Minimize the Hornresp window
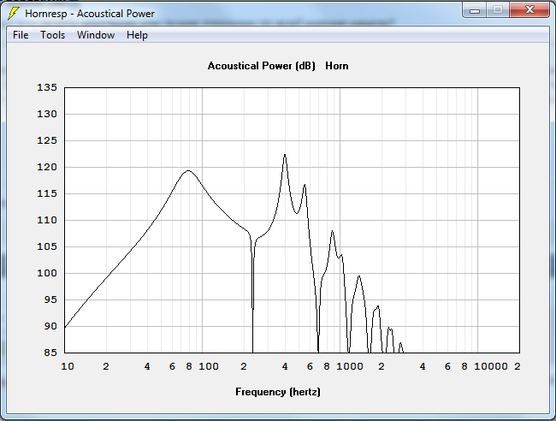Viewport: 556px width, 421px height. tap(475, 10)
